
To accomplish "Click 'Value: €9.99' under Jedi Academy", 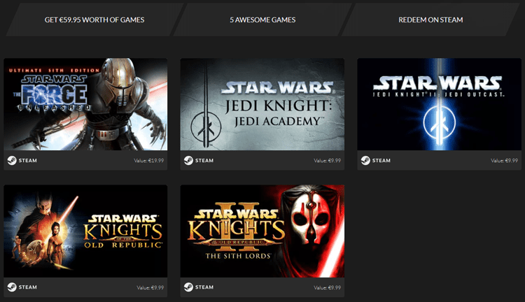I will tap(327, 161).
